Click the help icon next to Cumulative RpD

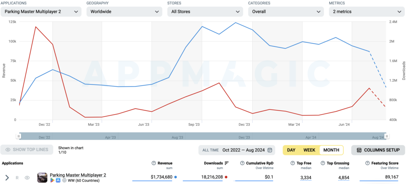[242, 163]
